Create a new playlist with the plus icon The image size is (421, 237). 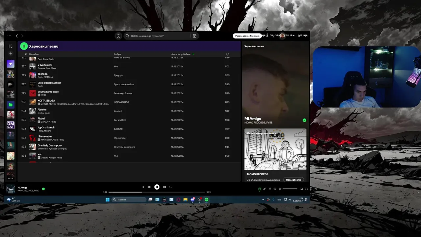pyautogui.click(x=11, y=53)
